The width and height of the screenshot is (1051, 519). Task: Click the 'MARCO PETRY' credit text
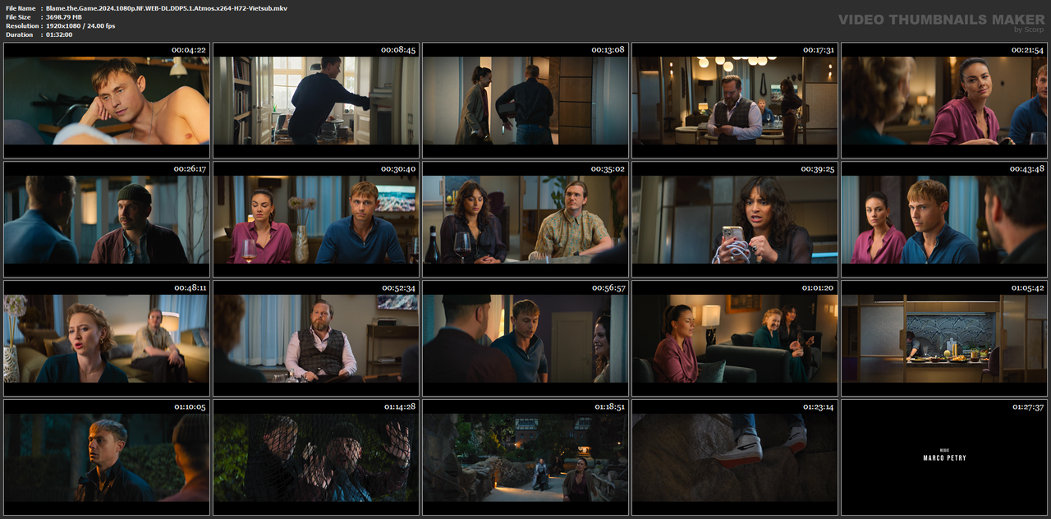[x=944, y=457]
